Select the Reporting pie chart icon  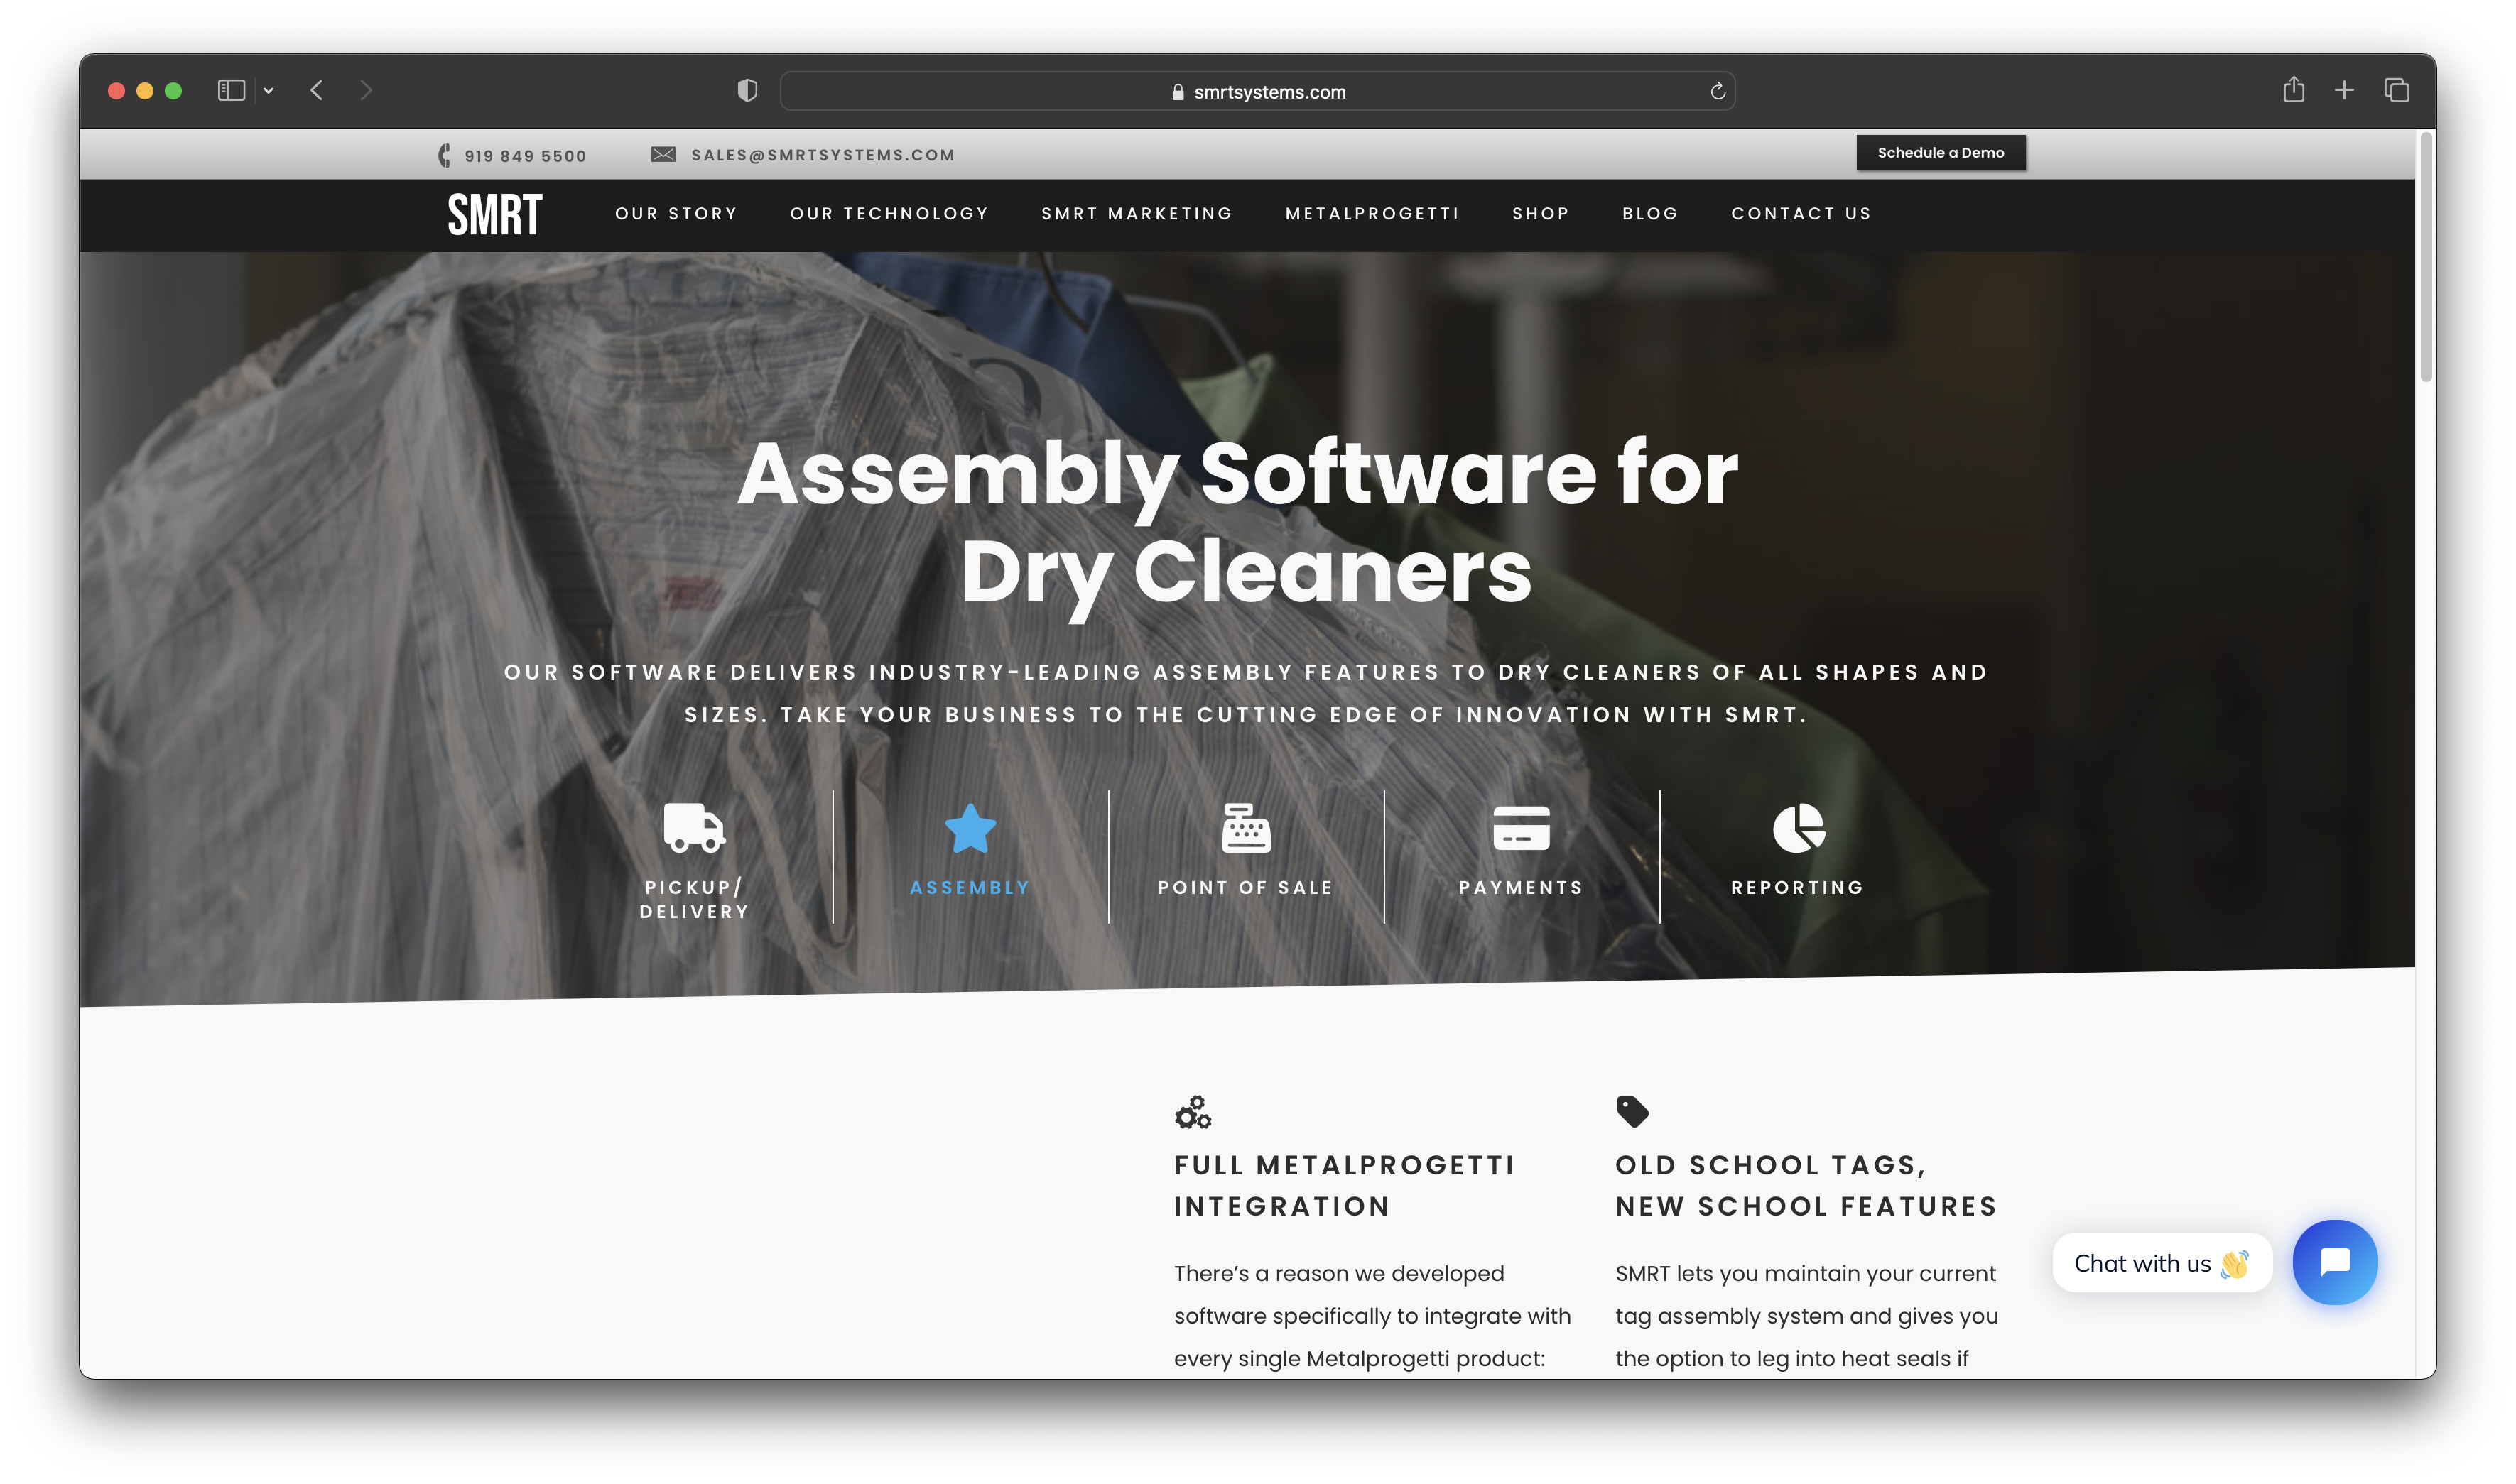coord(1799,828)
